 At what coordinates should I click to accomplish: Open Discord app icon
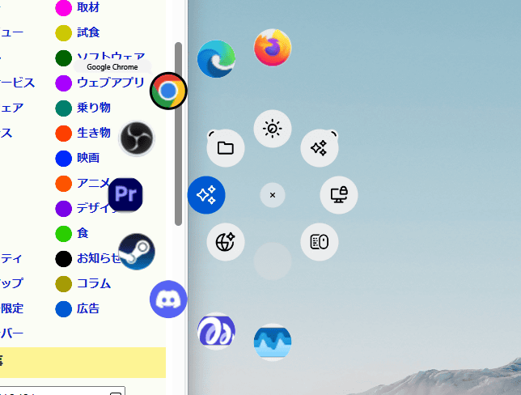click(x=168, y=299)
